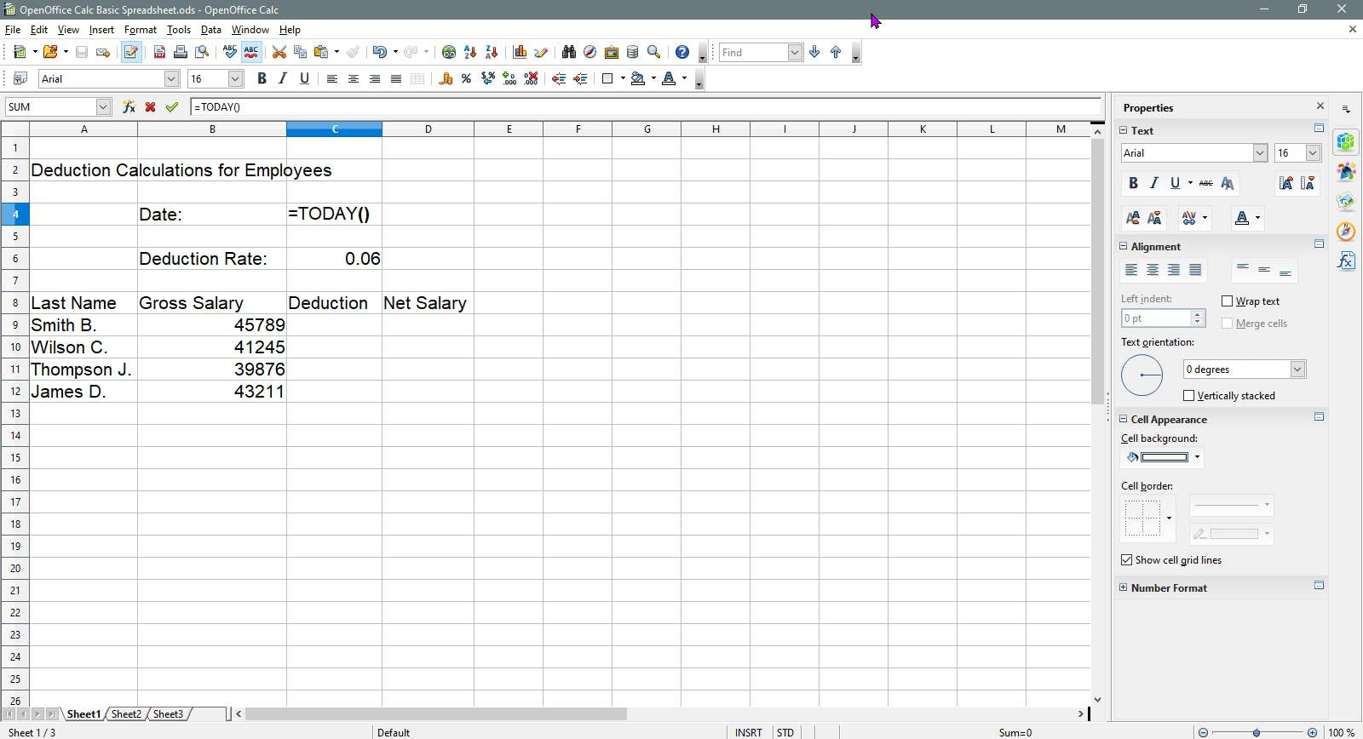The image size is (1363, 739).
Task: Select row 9 header
Action: click(x=15, y=325)
